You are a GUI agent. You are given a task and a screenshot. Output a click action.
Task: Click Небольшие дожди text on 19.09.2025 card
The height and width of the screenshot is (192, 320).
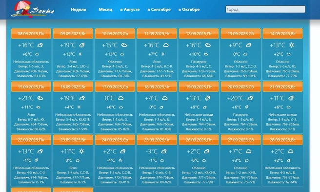(199, 115)
